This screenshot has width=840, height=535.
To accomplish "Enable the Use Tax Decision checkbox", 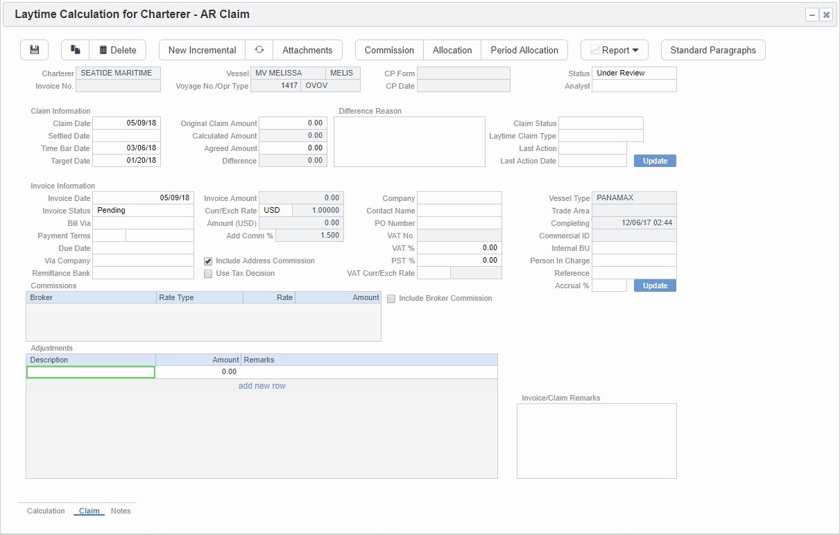I will 208,274.
